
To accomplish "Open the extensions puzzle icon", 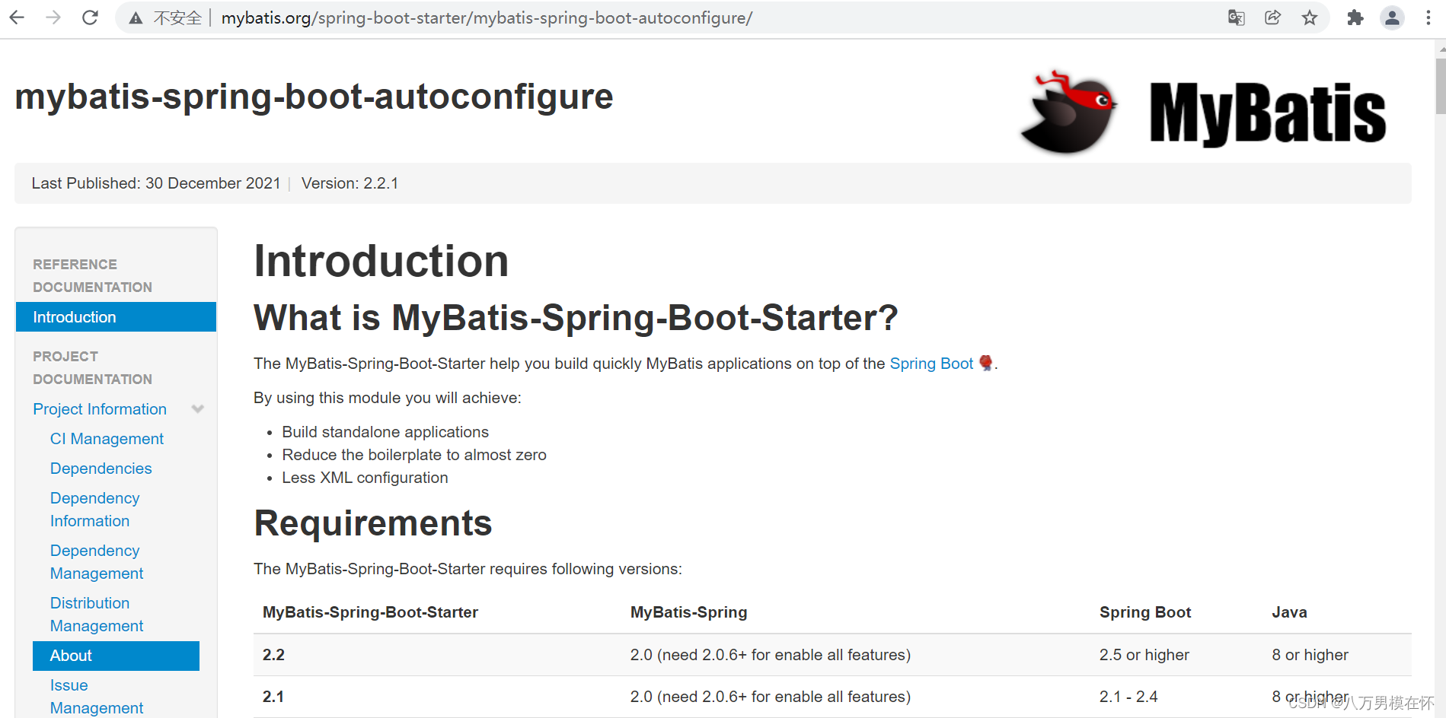I will [1355, 17].
